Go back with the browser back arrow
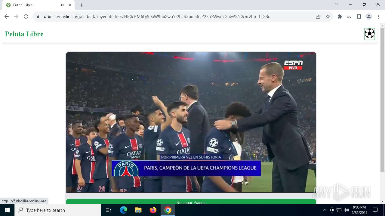The height and width of the screenshot is (216, 385). coord(7,16)
